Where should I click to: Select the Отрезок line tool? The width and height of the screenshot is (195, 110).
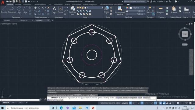[x=4, y=10]
